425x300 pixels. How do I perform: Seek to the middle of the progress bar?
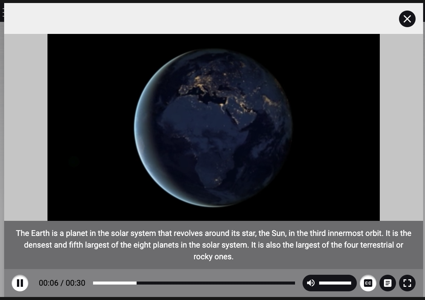[x=194, y=283]
